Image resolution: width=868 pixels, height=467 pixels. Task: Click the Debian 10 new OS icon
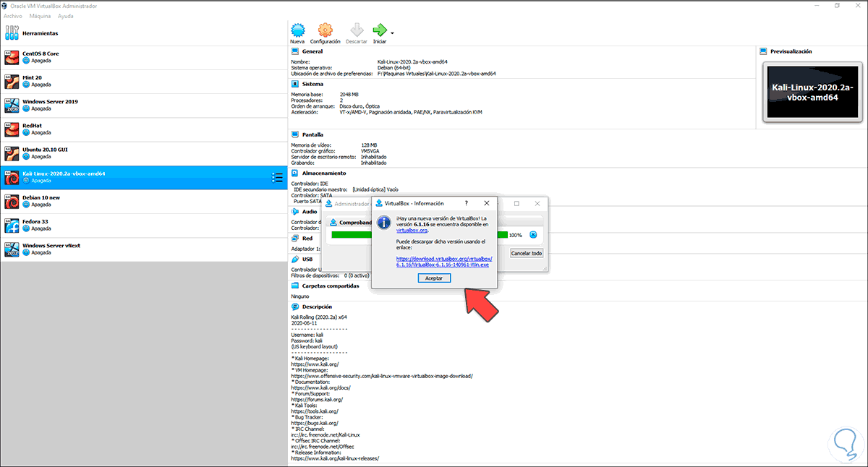11,201
